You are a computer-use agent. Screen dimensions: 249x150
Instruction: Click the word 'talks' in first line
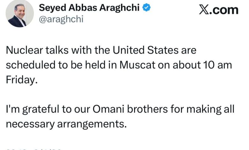tap(57, 50)
